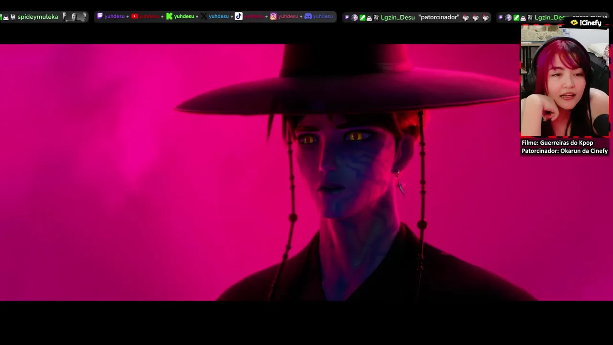Click the movie video frame
The height and width of the screenshot is (345, 613).
pos(306,172)
